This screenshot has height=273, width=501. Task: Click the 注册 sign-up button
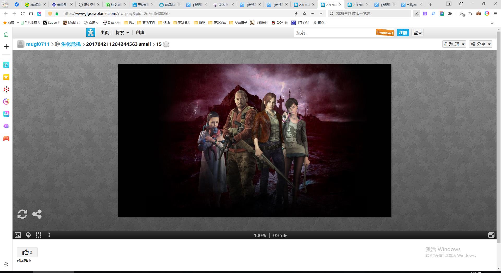(x=403, y=33)
